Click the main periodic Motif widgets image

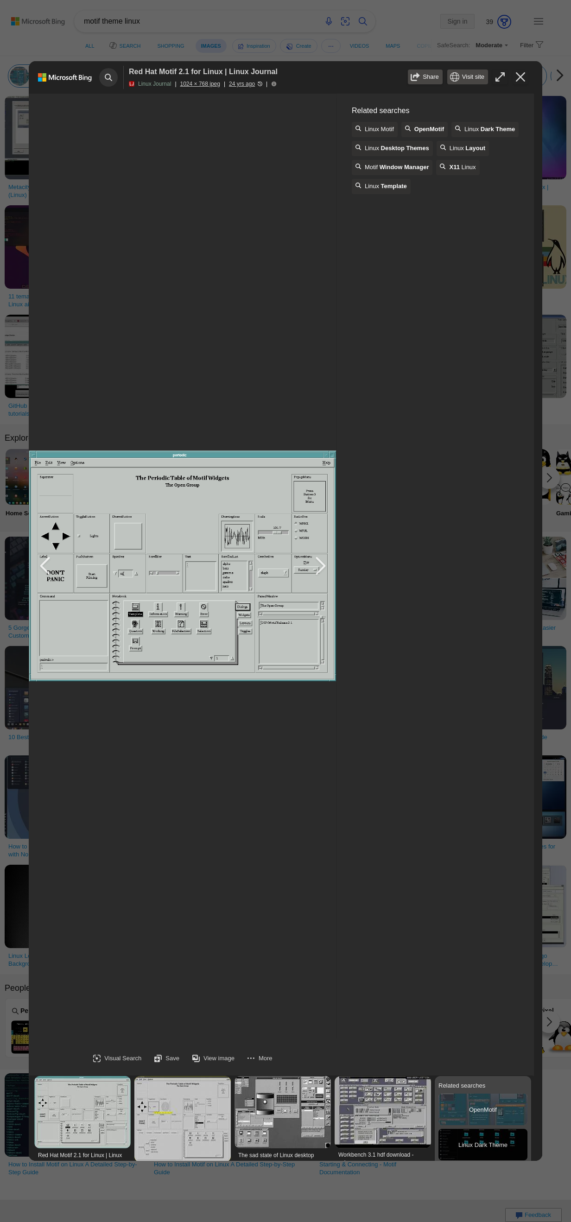click(x=183, y=566)
